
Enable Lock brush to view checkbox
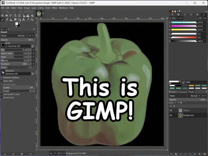pos(2,94)
